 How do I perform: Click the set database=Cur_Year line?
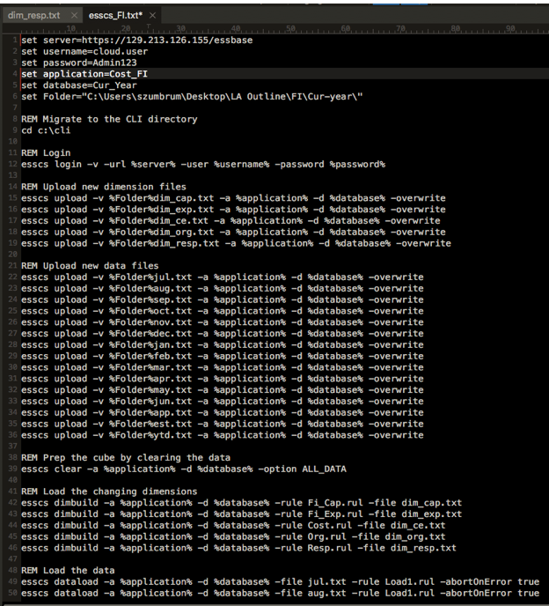pyautogui.click(x=84, y=85)
